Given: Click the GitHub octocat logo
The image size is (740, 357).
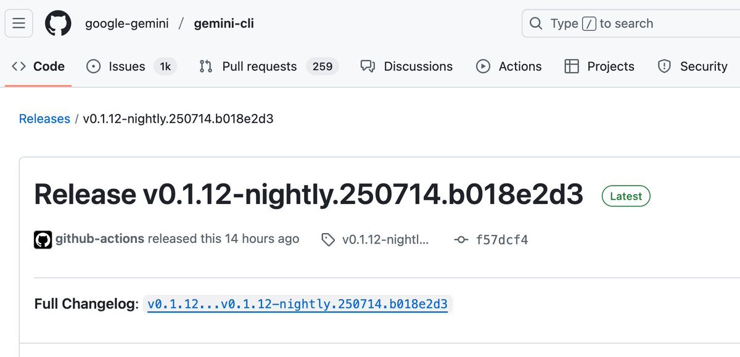Looking at the screenshot, I should pos(59,23).
